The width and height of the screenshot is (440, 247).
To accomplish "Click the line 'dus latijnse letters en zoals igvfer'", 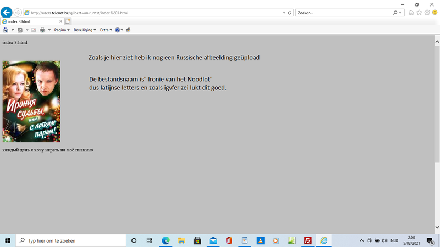I will [158, 88].
